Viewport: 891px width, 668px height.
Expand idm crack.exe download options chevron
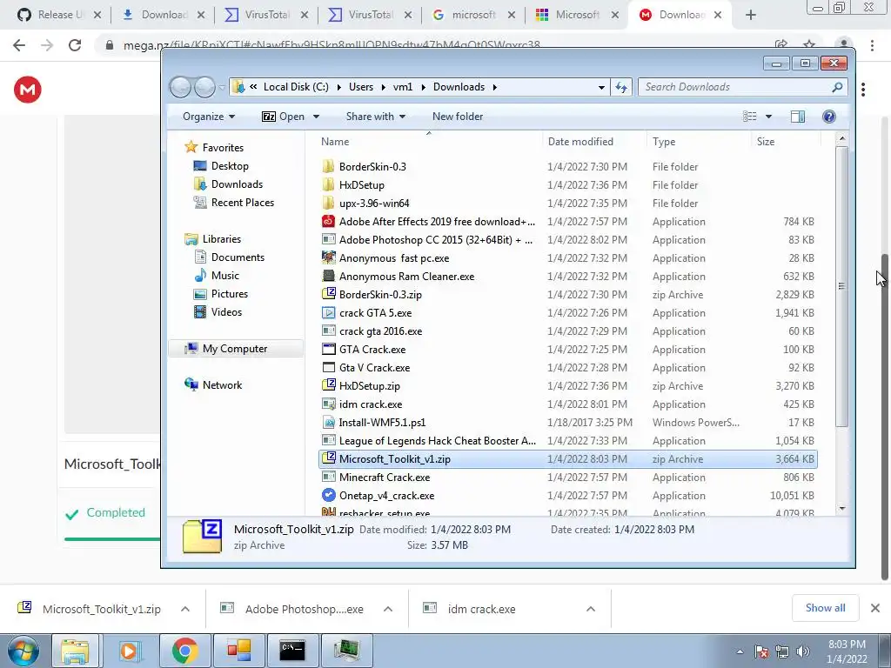point(591,609)
